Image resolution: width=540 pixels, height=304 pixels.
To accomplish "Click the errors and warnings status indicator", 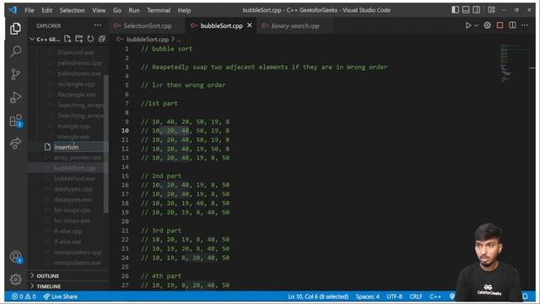I will click(24, 296).
